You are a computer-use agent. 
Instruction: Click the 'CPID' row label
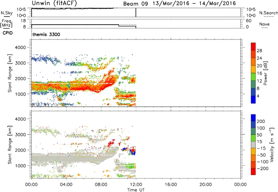(x=8, y=33)
